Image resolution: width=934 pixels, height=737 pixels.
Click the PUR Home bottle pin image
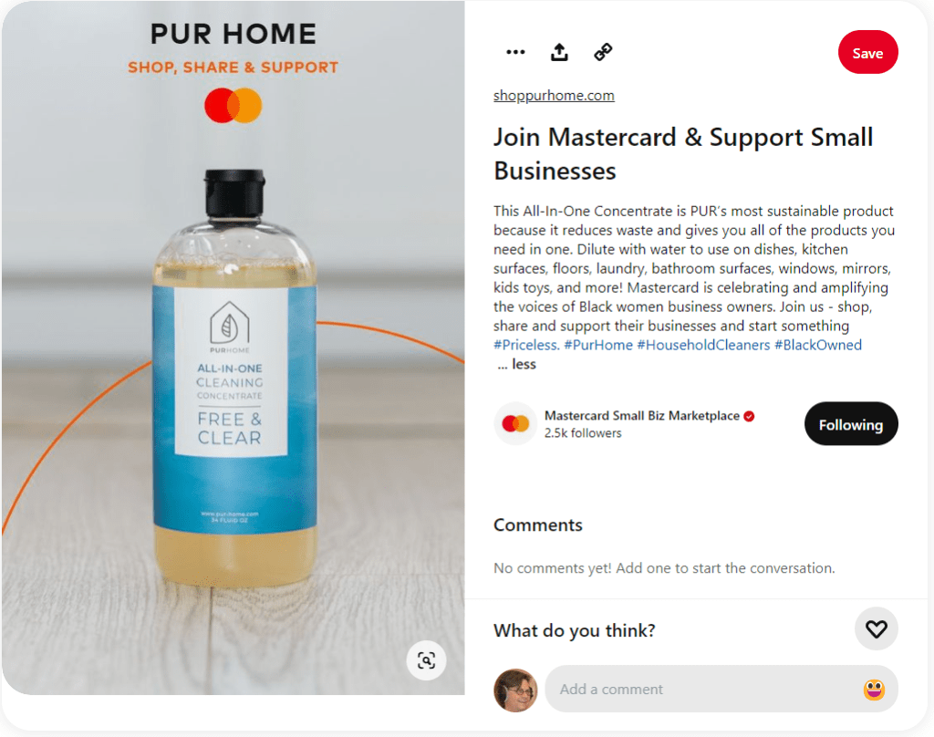click(x=233, y=348)
